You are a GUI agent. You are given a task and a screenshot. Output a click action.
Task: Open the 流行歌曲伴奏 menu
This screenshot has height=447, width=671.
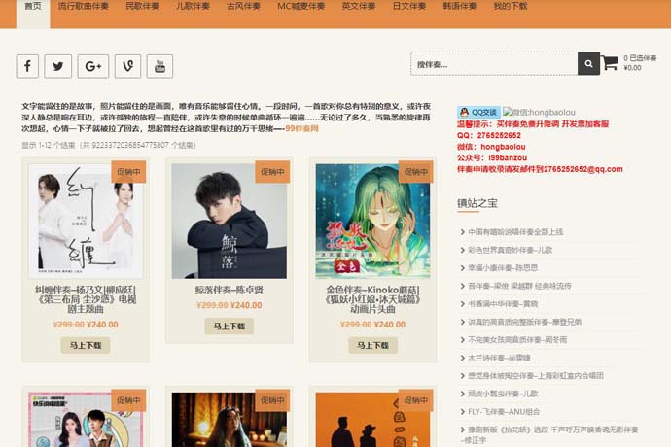tap(83, 6)
